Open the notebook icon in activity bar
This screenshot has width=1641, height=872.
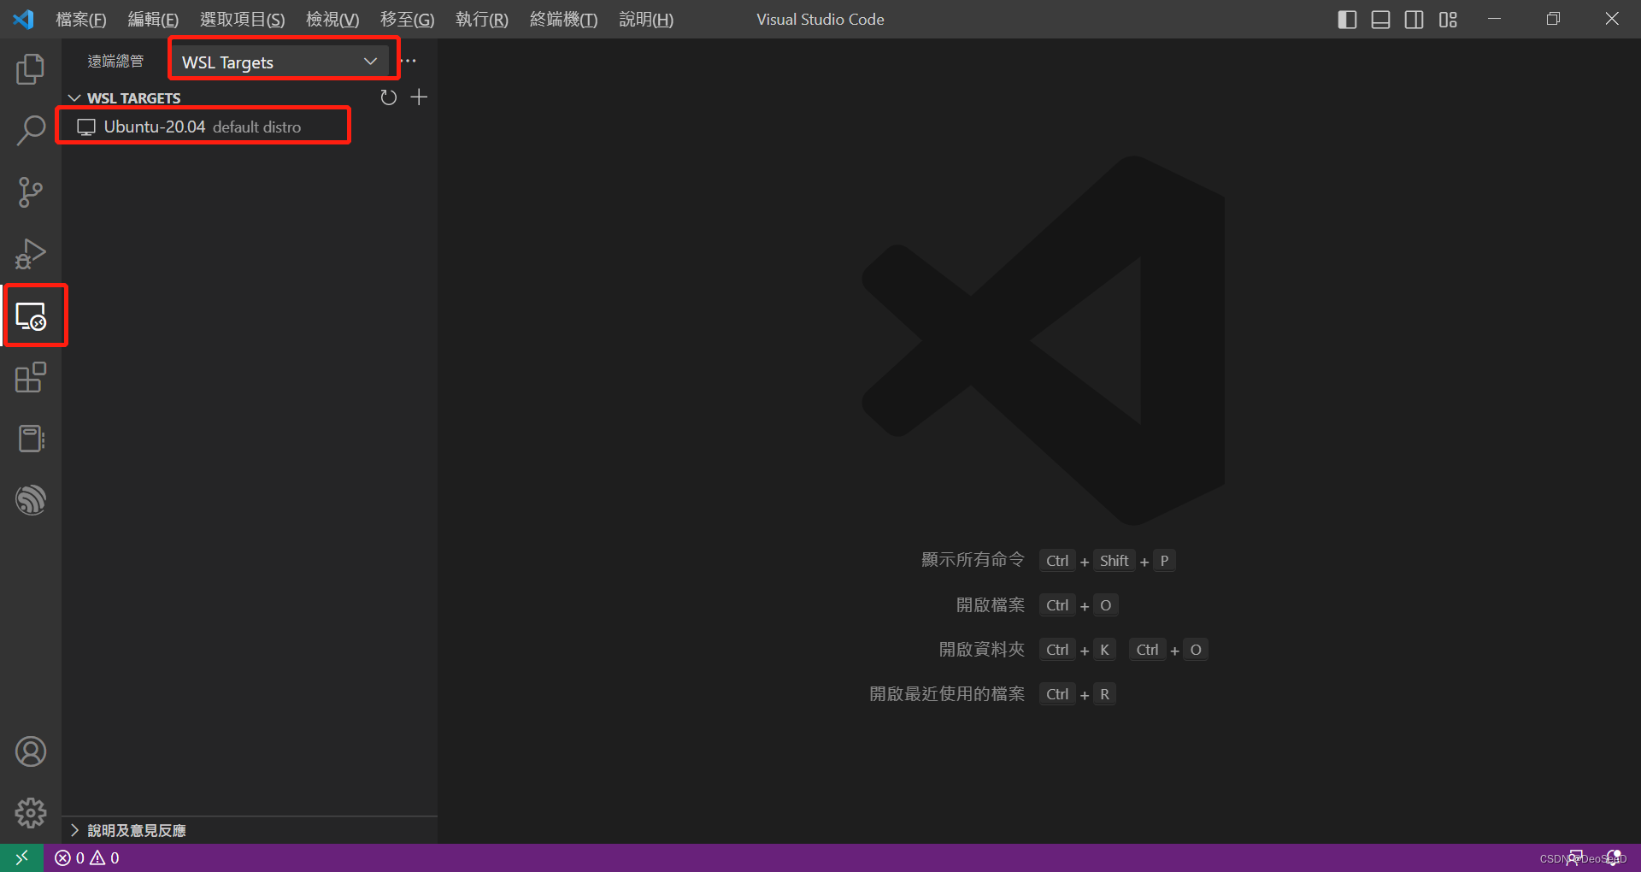point(31,439)
